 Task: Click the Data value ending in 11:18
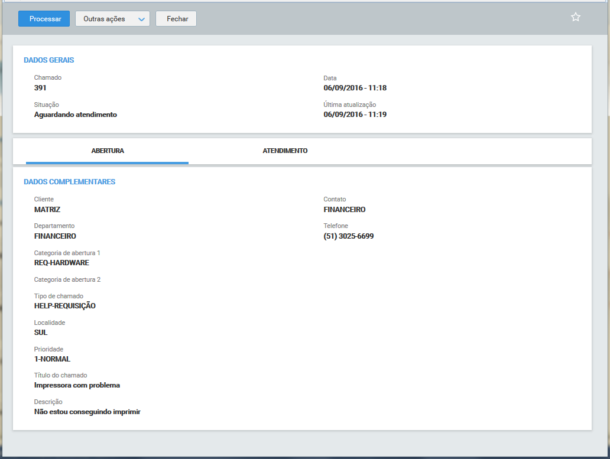[x=355, y=88]
